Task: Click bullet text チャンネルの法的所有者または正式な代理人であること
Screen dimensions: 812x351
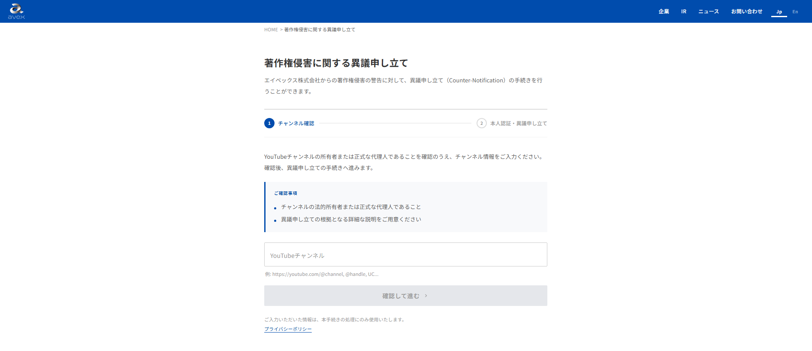Action: click(x=351, y=207)
